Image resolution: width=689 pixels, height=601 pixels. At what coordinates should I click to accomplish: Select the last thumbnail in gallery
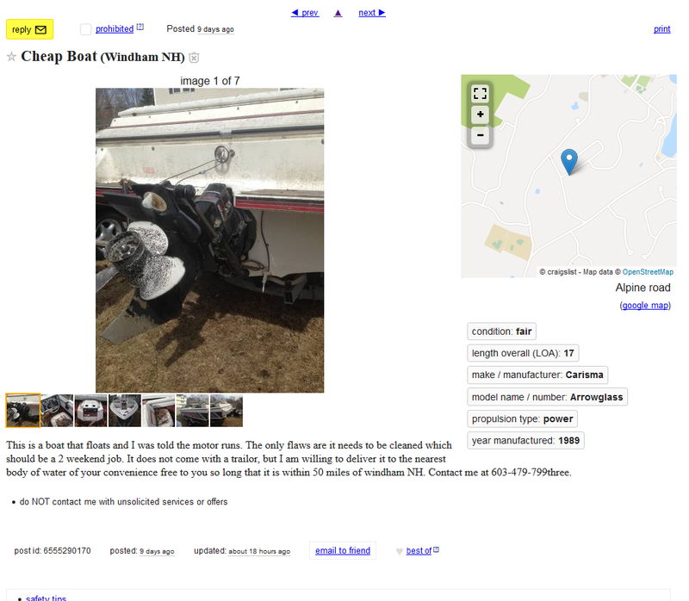tap(227, 411)
